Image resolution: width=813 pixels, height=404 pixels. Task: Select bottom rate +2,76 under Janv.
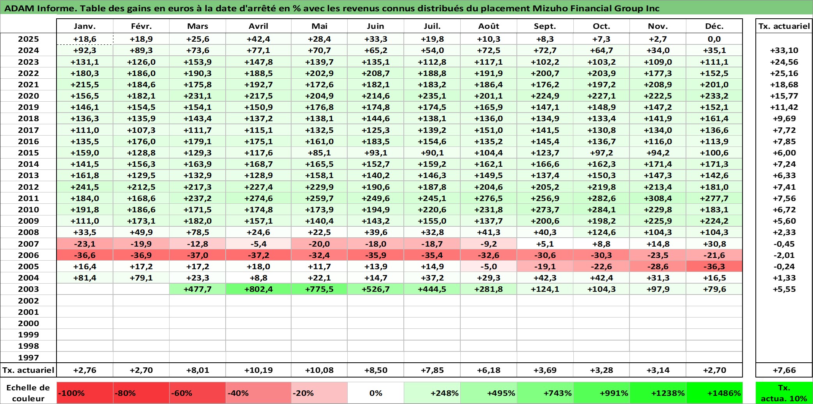[x=85, y=370]
